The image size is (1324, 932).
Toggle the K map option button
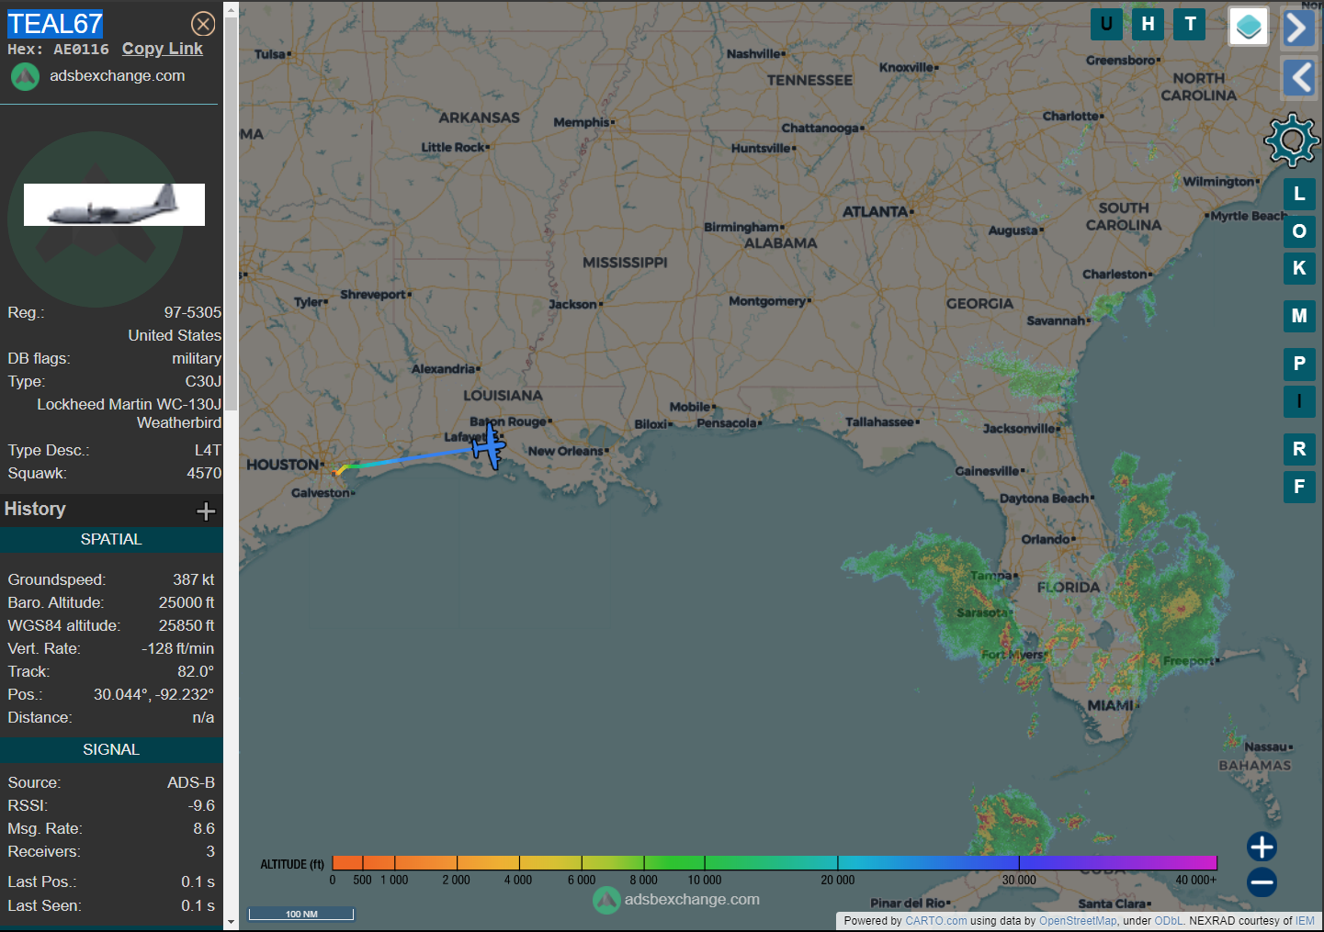[x=1299, y=268]
